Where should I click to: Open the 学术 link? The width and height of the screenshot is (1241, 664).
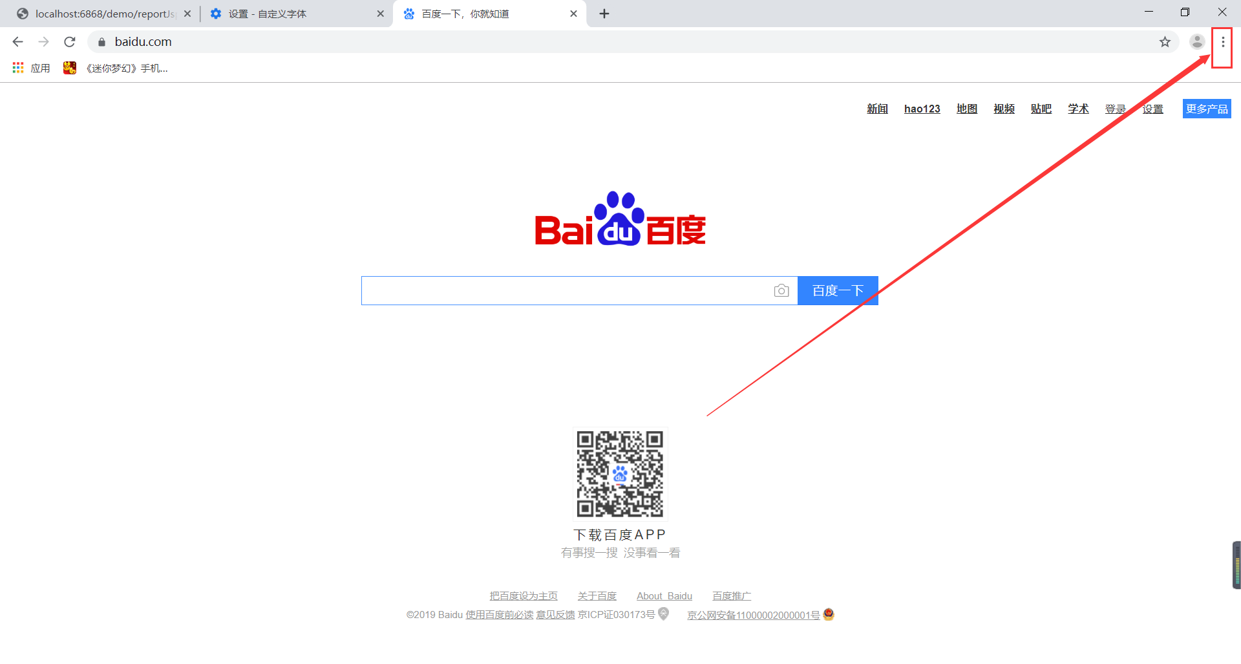[1078, 109]
